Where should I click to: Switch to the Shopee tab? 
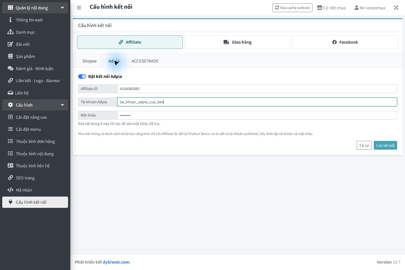[89, 61]
